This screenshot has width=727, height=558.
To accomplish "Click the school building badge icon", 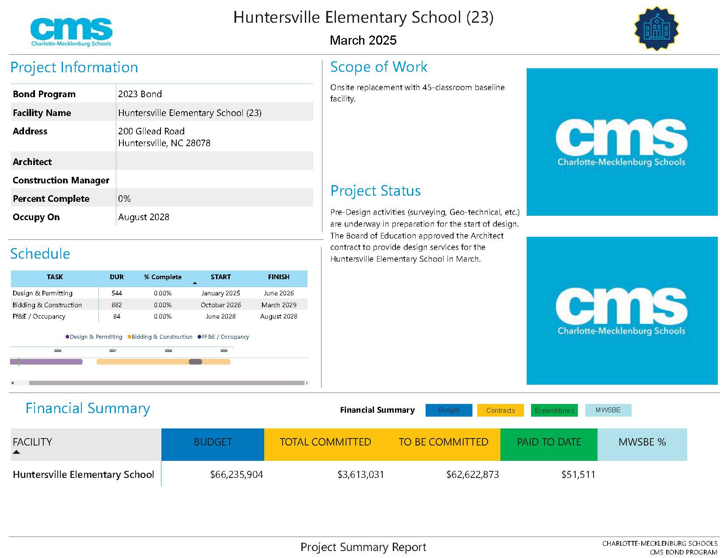I will click(656, 28).
